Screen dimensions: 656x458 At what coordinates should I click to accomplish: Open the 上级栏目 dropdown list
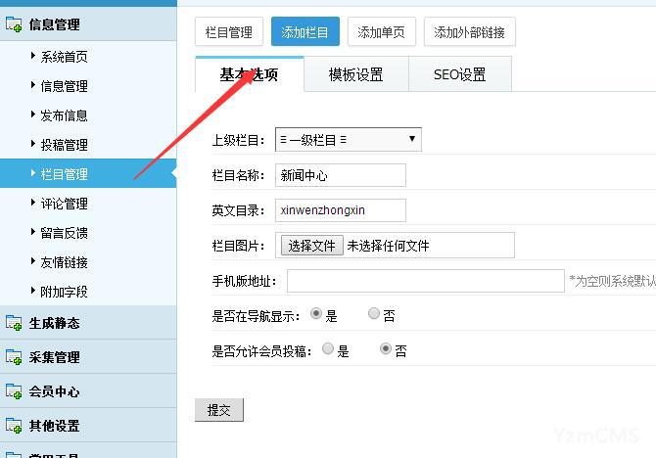tap(348, 140)
